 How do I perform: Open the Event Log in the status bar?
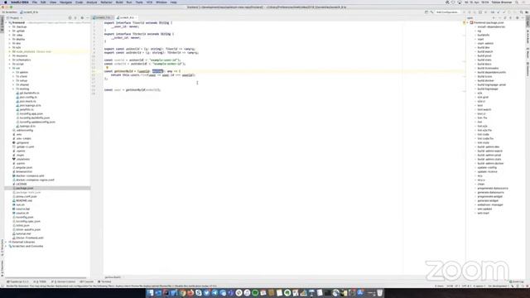click(x=517, y=281)
